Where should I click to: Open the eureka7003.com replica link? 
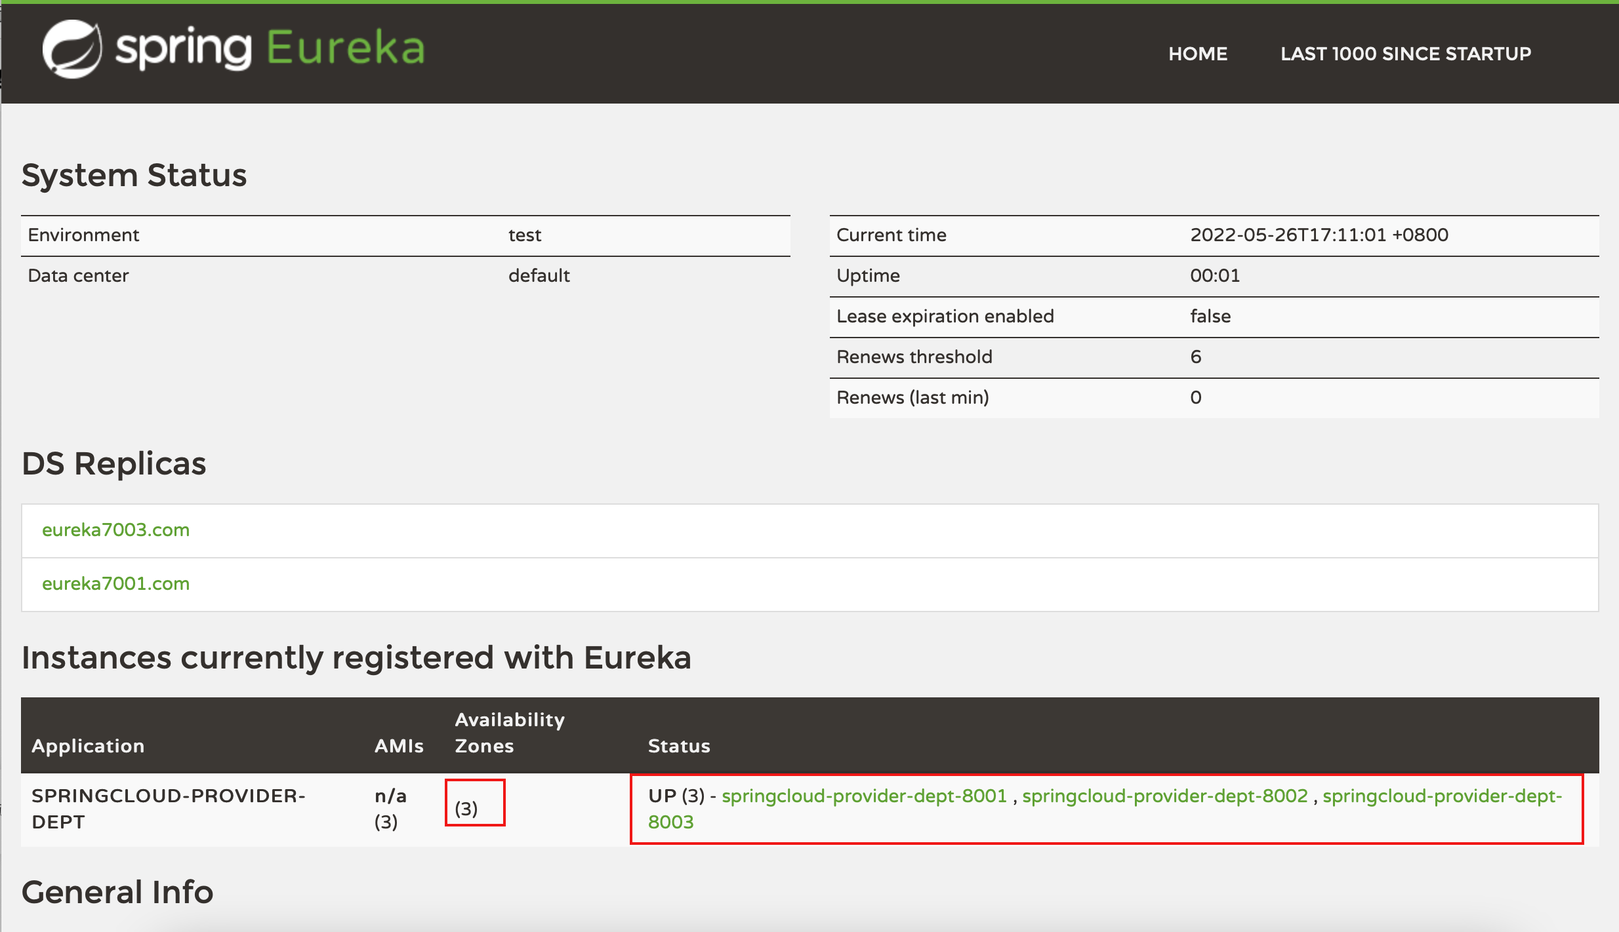click(115, 530)
